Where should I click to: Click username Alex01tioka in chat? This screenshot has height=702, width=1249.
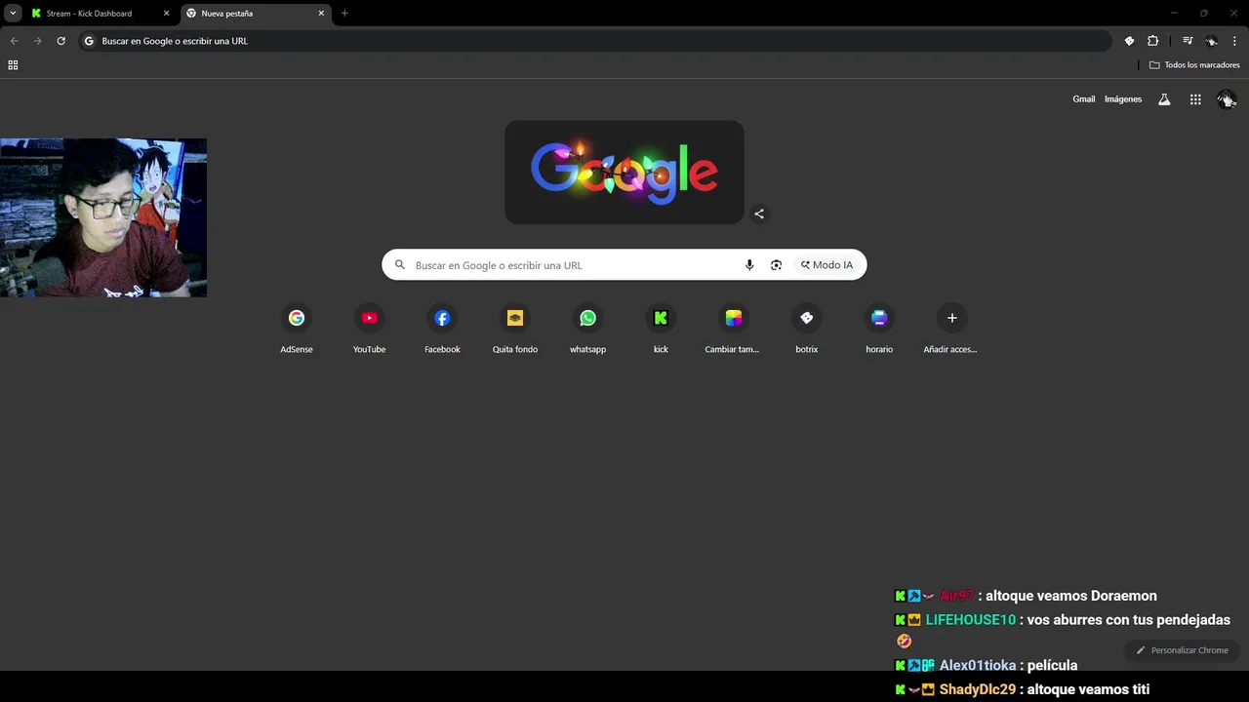(x=978, y=666)
